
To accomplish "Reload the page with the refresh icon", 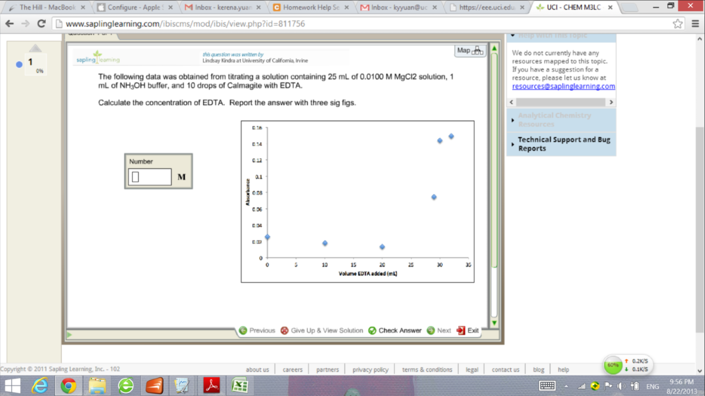I will (41, 24).
